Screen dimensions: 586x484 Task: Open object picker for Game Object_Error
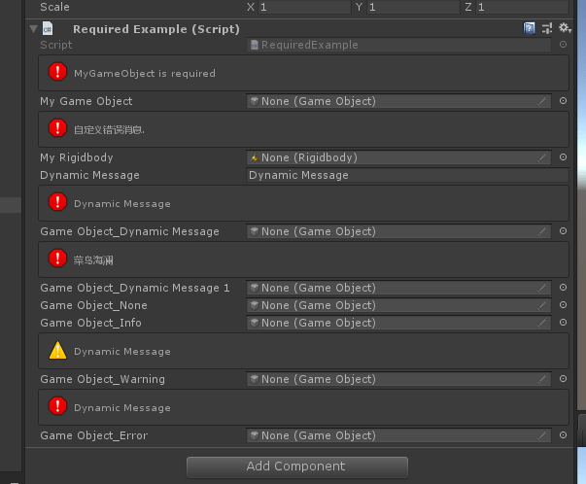pyautogui.click(x=563, y=435)
